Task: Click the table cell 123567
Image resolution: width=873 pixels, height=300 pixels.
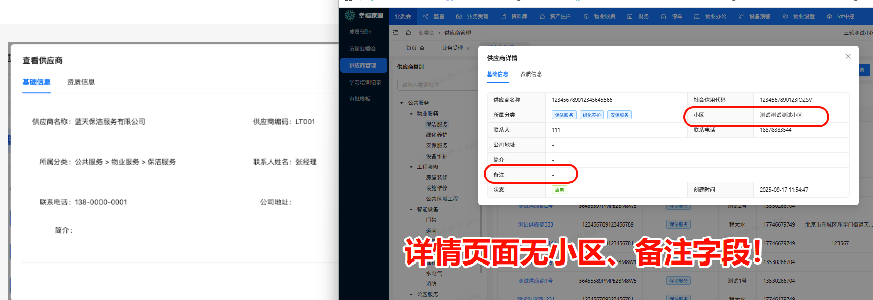Action: 840,243
